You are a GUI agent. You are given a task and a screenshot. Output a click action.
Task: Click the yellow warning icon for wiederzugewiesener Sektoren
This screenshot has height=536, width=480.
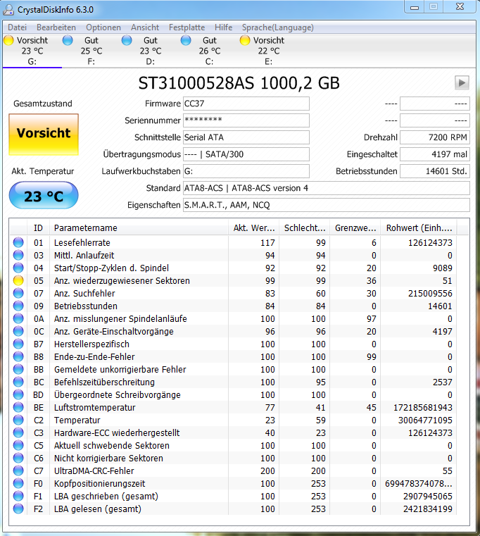pyautogui.click(x=18, y=280)
